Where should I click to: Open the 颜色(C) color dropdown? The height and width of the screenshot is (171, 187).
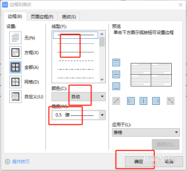pyautogui.click(x=78, y=96)
